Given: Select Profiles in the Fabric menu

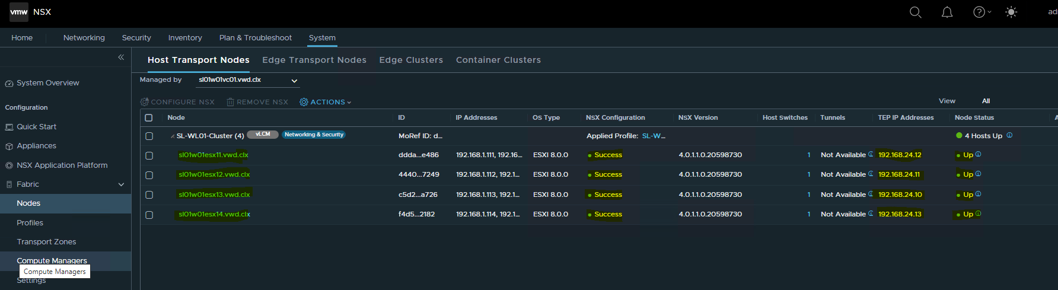Looking at the screenshot, I should click(x=30, y=223).
